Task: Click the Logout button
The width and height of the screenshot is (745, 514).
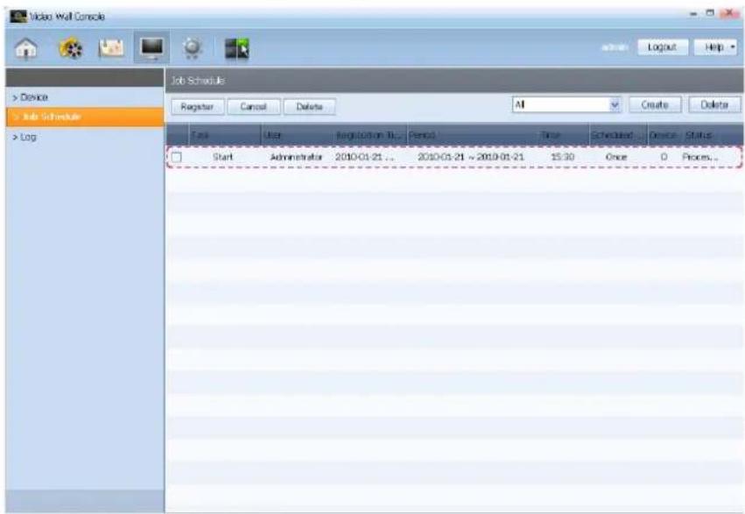Action: pyautogui.click(x=662, y=47)
